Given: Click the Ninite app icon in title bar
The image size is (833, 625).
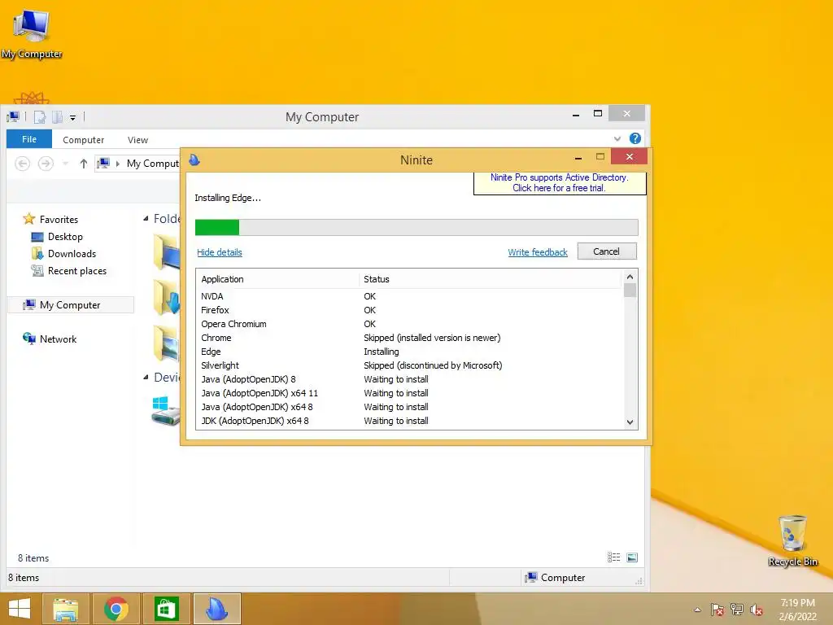Looking at the screenshot, I should point(194,160).
